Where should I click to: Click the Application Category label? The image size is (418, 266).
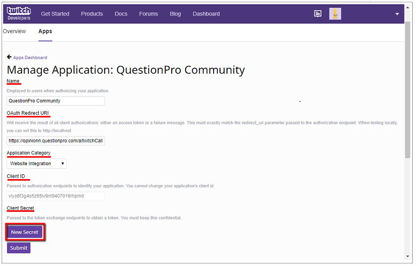coord(28,153)
